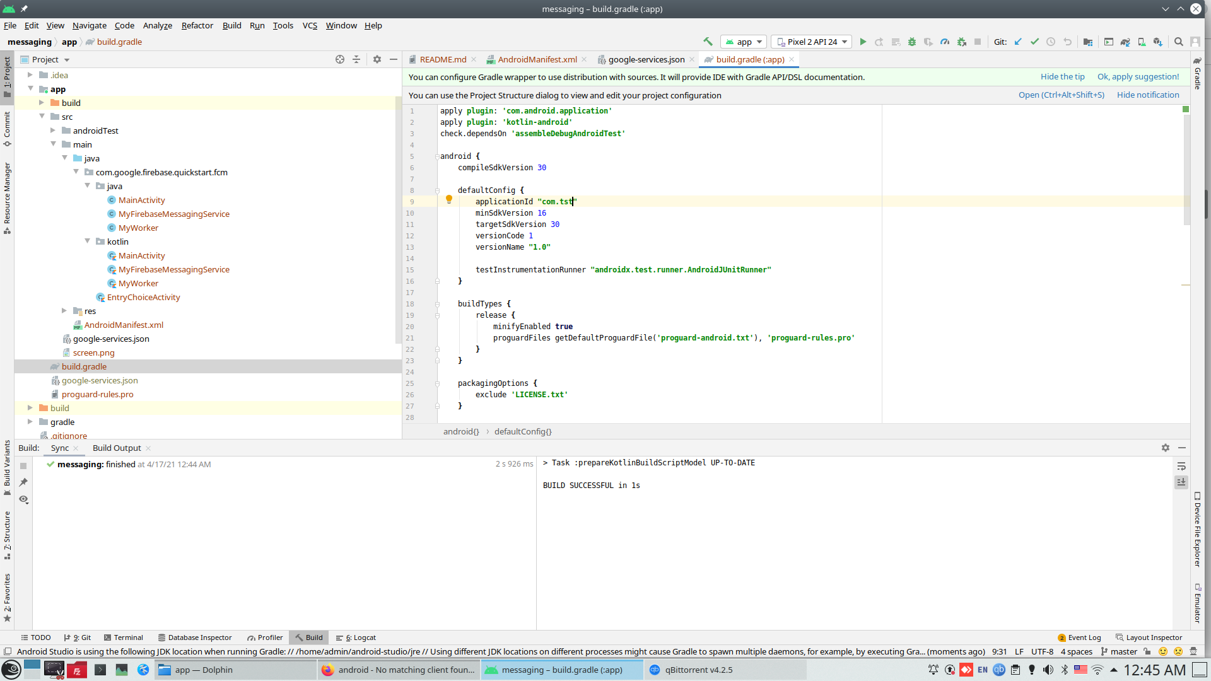Screen dimensions: 1211x681
Task: Toggle the eye view icon in the Build panel
Action: (x=23, y=499)
